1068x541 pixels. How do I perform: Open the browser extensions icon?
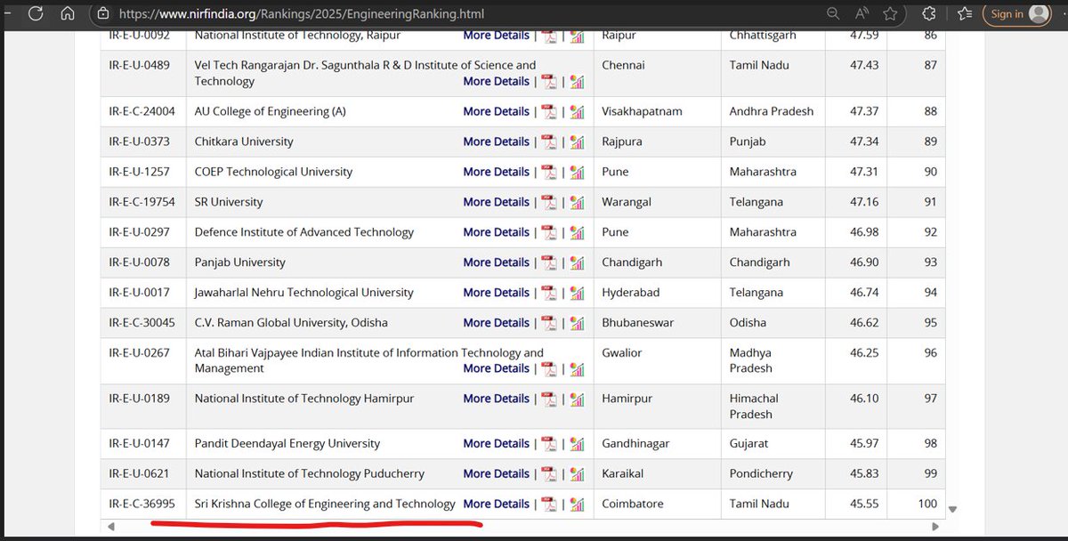tap(929, 13)
